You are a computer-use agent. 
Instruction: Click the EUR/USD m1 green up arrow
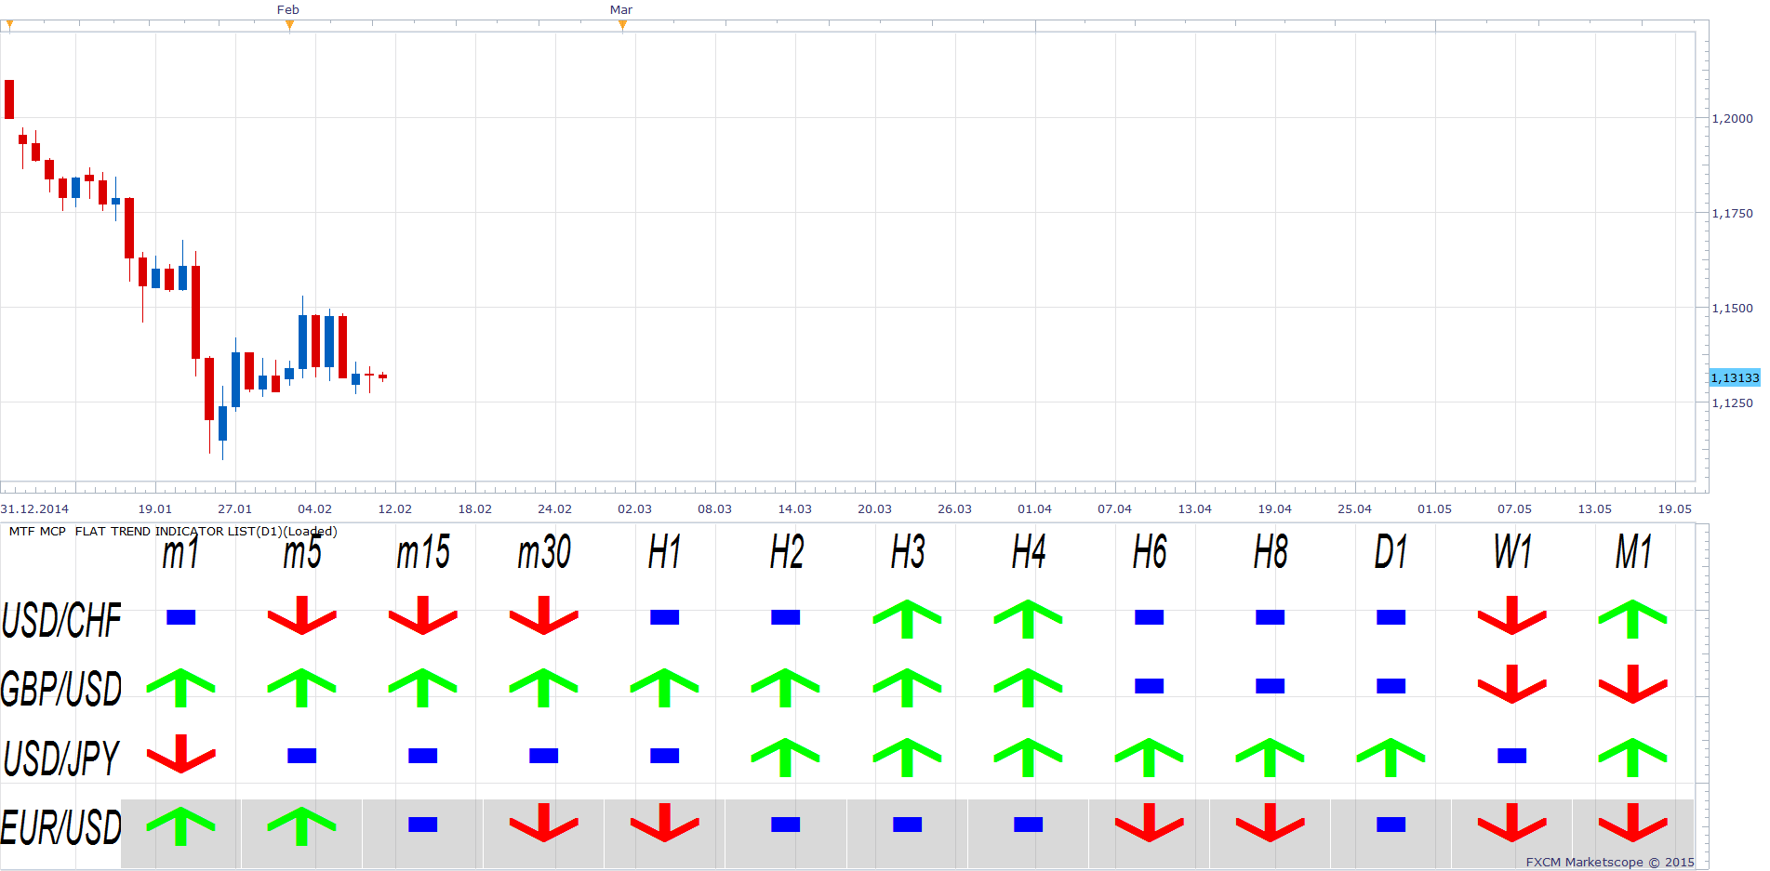(x=180, y=826)
